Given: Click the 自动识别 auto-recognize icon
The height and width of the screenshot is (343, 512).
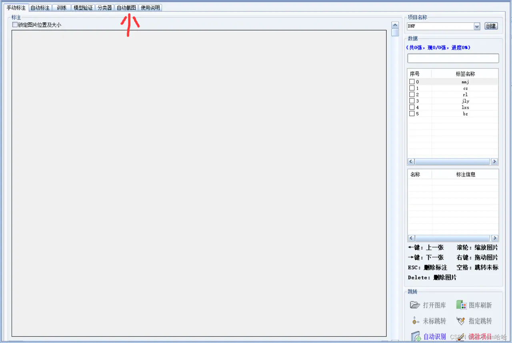Looking at the screenshot, I should click(416, 337).
